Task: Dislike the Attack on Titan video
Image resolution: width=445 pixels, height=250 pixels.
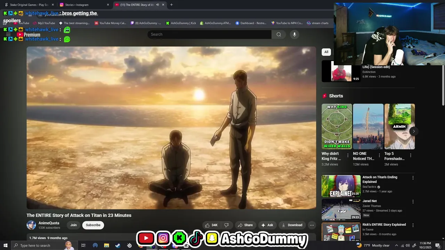Action: [226, 225]
